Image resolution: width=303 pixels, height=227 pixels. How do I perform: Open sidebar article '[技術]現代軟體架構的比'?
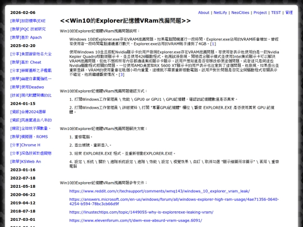[x=31, y=95]
